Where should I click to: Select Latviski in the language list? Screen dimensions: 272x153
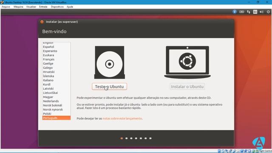click(x=57, y=88)
